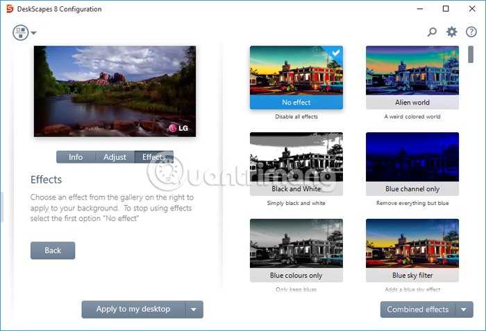The image size is (486, 331).
Task: Select the Effects tab
Action: (x=153, y=157)
